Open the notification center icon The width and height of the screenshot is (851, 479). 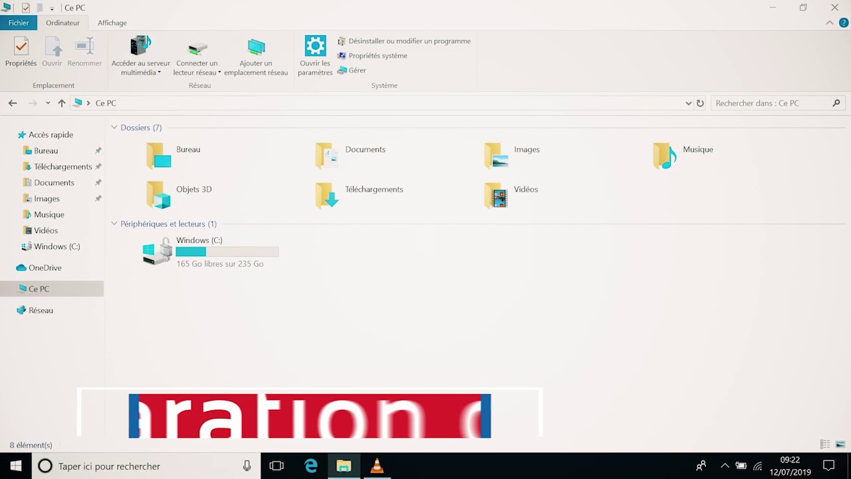[x=828, y=466]
